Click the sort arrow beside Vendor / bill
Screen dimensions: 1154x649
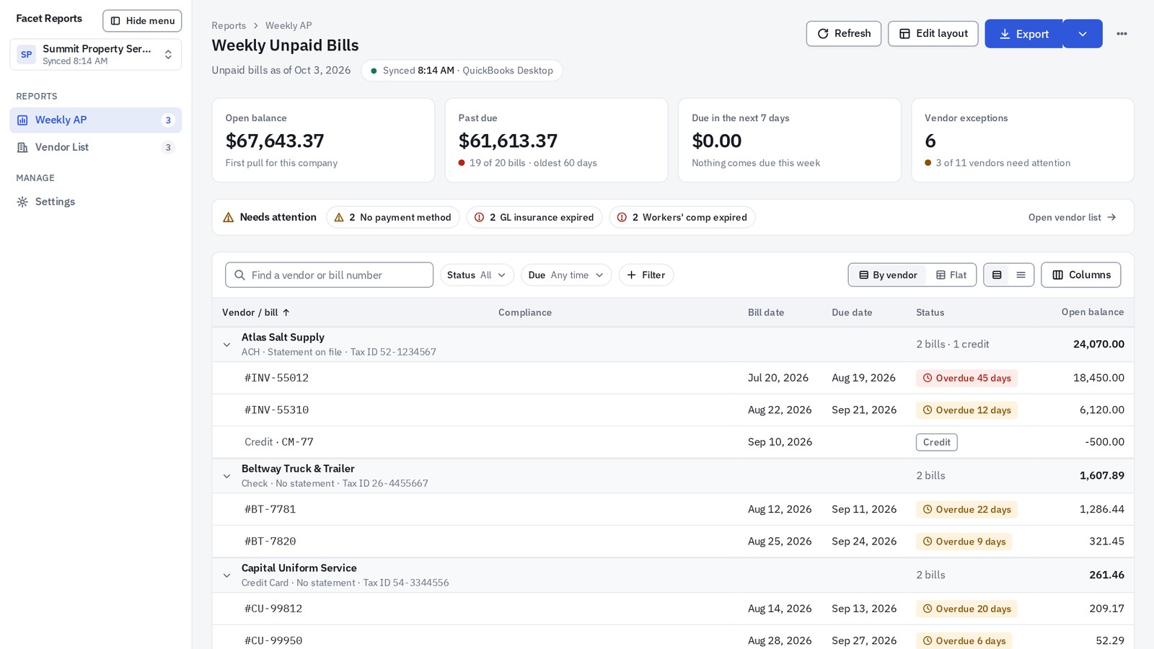coord(286,312)
